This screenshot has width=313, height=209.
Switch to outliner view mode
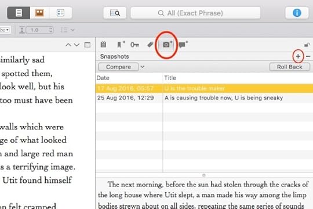(60, 13)
